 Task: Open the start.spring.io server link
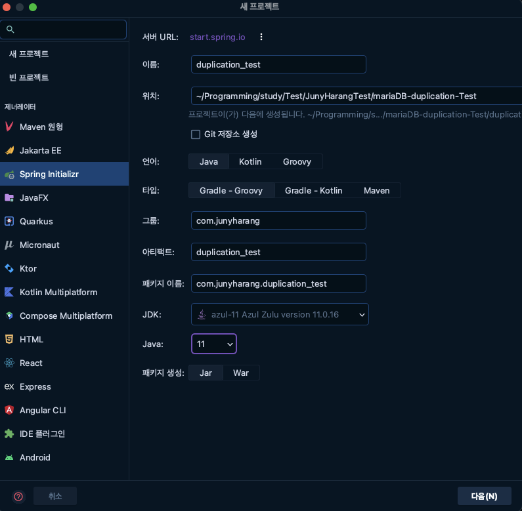(217, 37)
